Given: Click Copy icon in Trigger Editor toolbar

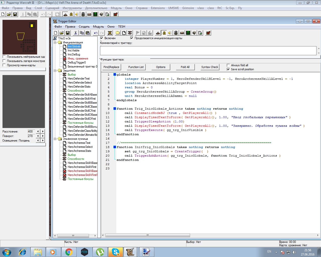Looking at the screenshot, I should coord(82,33).
